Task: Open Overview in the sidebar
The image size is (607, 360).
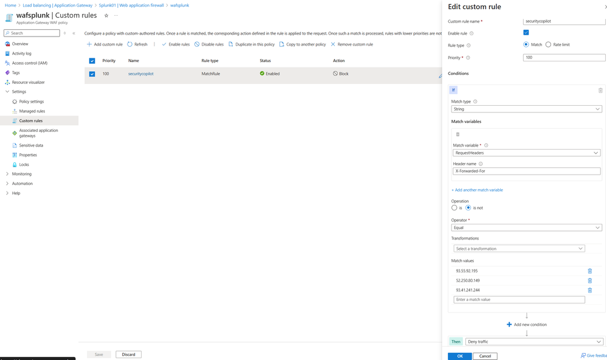Action: [19, 44]
